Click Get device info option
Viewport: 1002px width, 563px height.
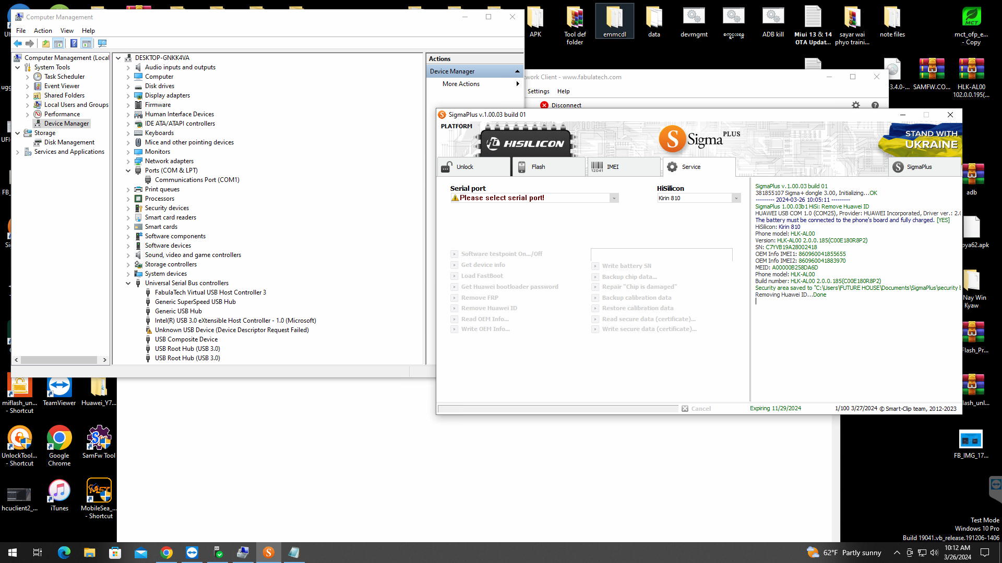[482, 264]
